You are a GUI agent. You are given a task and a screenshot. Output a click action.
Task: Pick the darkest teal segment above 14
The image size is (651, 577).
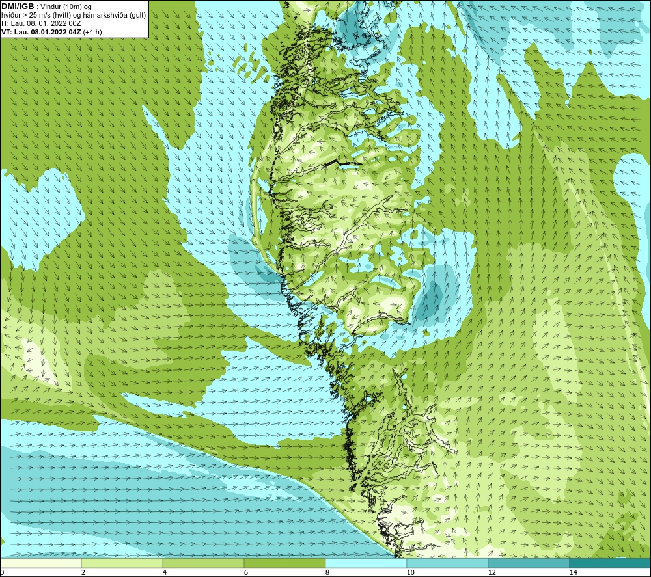coord(611,563)
